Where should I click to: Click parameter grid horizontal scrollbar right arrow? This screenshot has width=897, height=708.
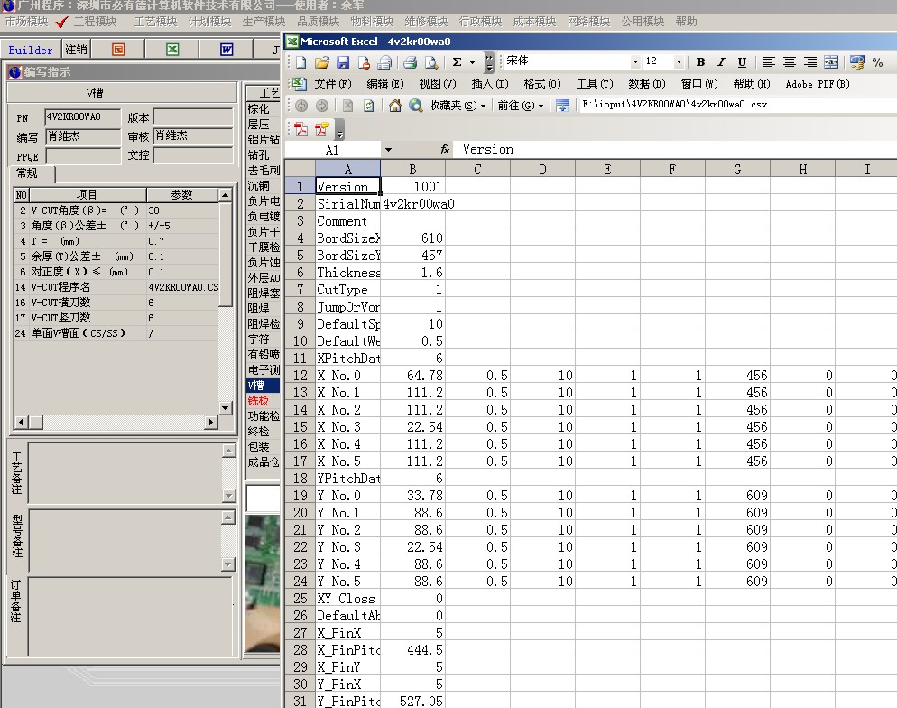(211, 423)
